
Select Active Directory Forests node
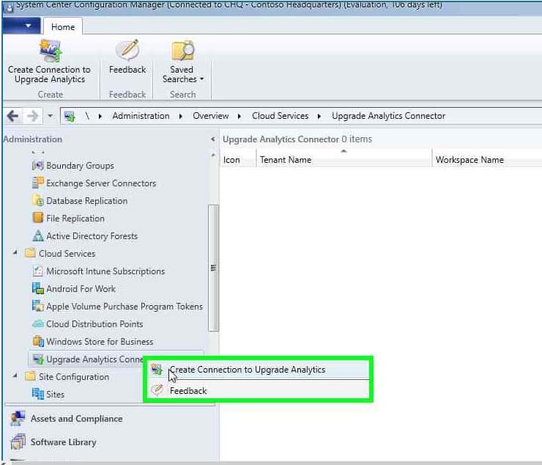(x=92, y=236)
